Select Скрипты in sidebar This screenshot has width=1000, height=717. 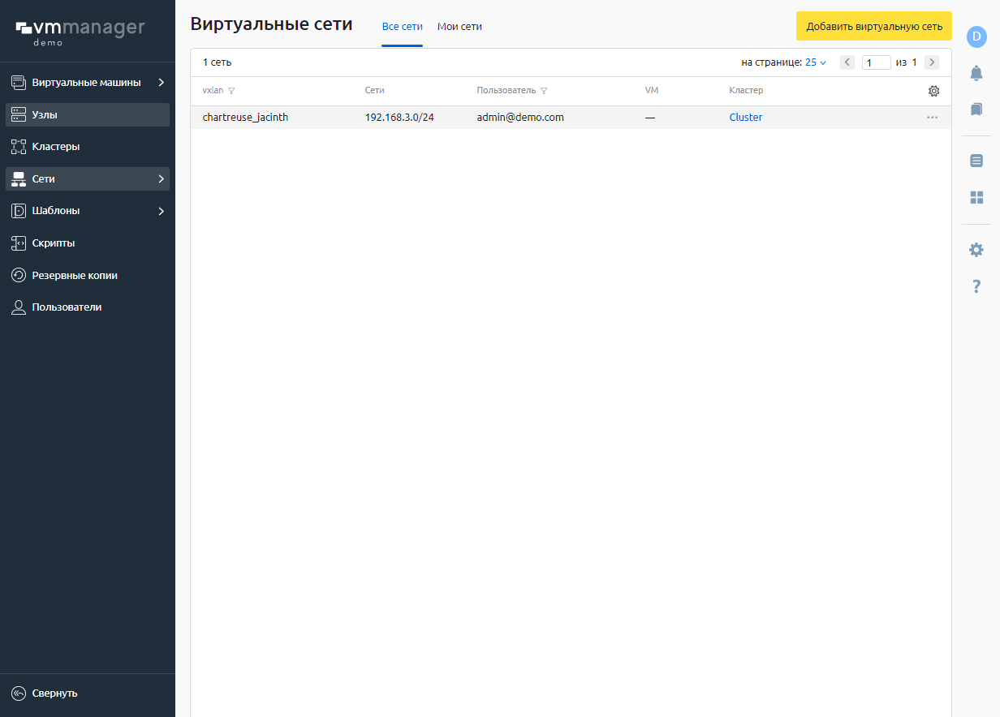coord(88,243)
